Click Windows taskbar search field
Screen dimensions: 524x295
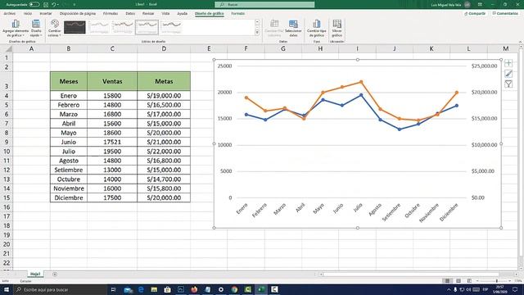pos(60,289)
